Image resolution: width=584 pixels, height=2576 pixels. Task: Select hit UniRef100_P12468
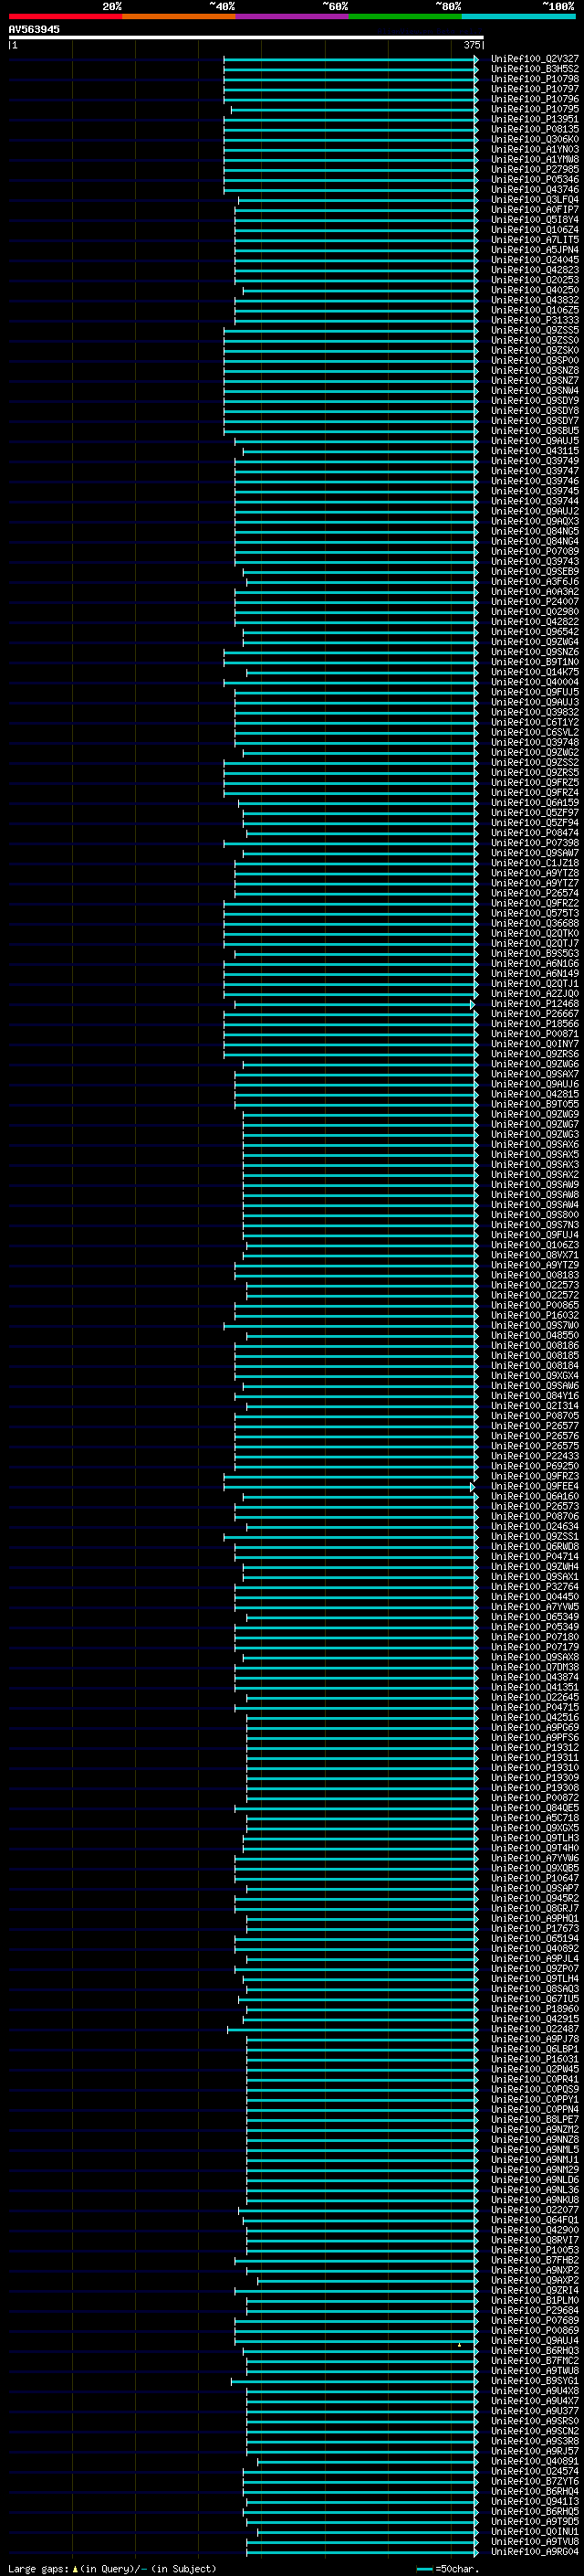pos(534,1003)
